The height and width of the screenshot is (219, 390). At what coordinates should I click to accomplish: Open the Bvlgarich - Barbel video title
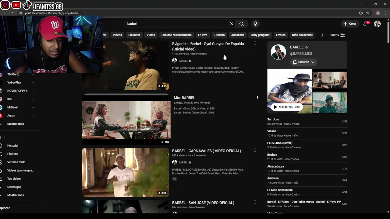(208, 46)
